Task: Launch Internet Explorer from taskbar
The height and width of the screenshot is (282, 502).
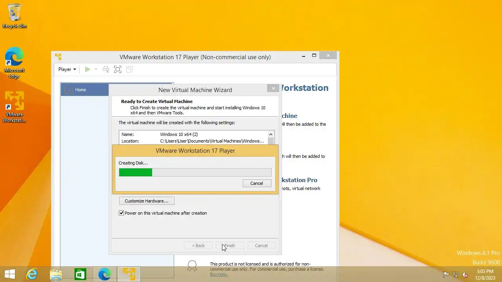Action: tap(32, 274)
